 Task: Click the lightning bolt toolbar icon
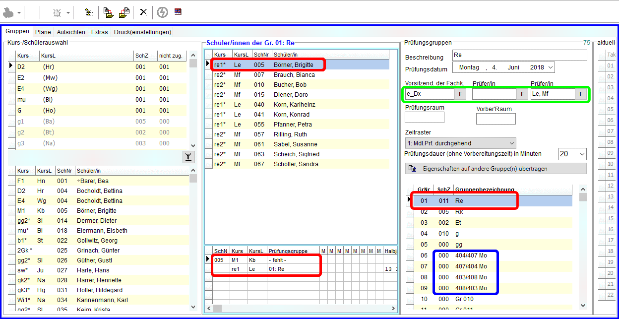pyautogui.click(x=162, y=12)
